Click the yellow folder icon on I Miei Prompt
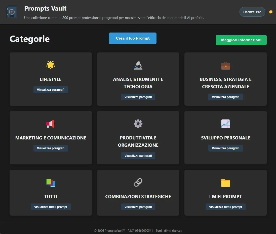This screenshot has width=276, height=234. [x=225, y=182]
